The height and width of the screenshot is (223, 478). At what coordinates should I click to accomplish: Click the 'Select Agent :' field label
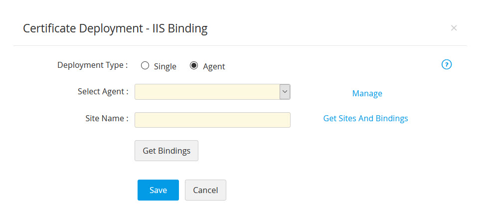point(103,91)
